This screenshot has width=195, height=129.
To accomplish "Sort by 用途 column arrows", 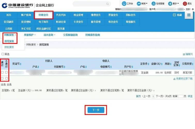I will [171, 64].
